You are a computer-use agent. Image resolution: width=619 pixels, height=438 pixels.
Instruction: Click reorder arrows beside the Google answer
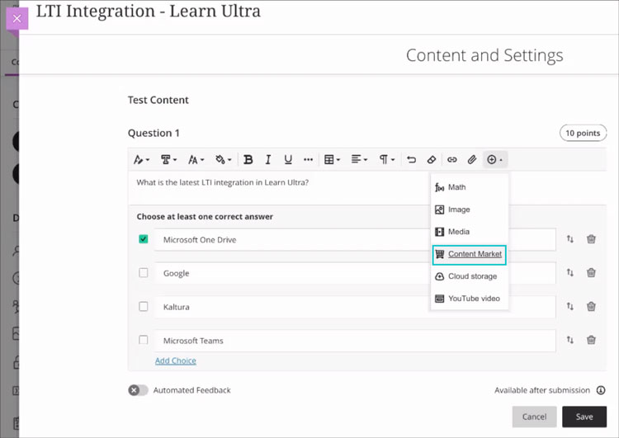click(x=569, y=273)
